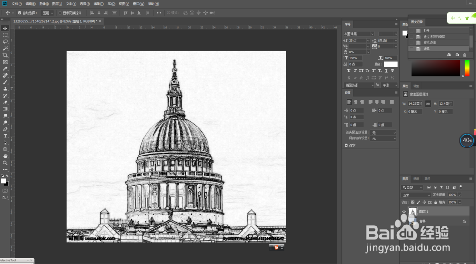Set history brush source for 打开 state
This screenshot has height=264, width=476.
[x=412, y=30]
